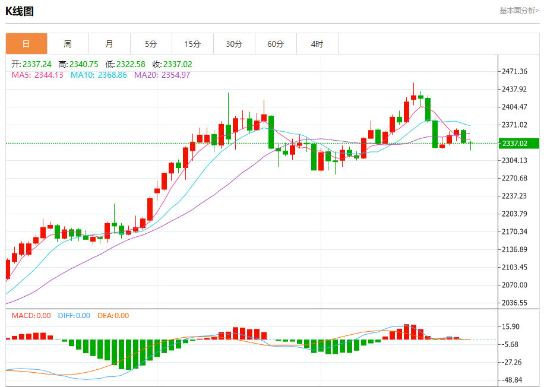544x387 pixels.
Task: Click the DEA value label
Action: [x=113, y=316]
